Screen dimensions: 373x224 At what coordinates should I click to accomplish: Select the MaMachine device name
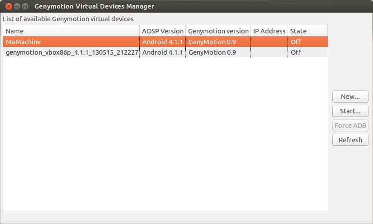coord(24,42)
